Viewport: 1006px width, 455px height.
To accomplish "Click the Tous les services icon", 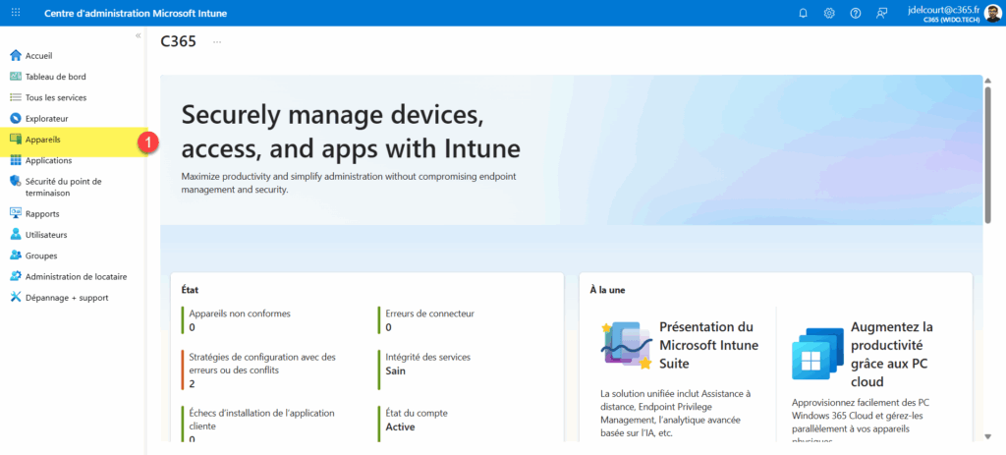I will (16, 97).
